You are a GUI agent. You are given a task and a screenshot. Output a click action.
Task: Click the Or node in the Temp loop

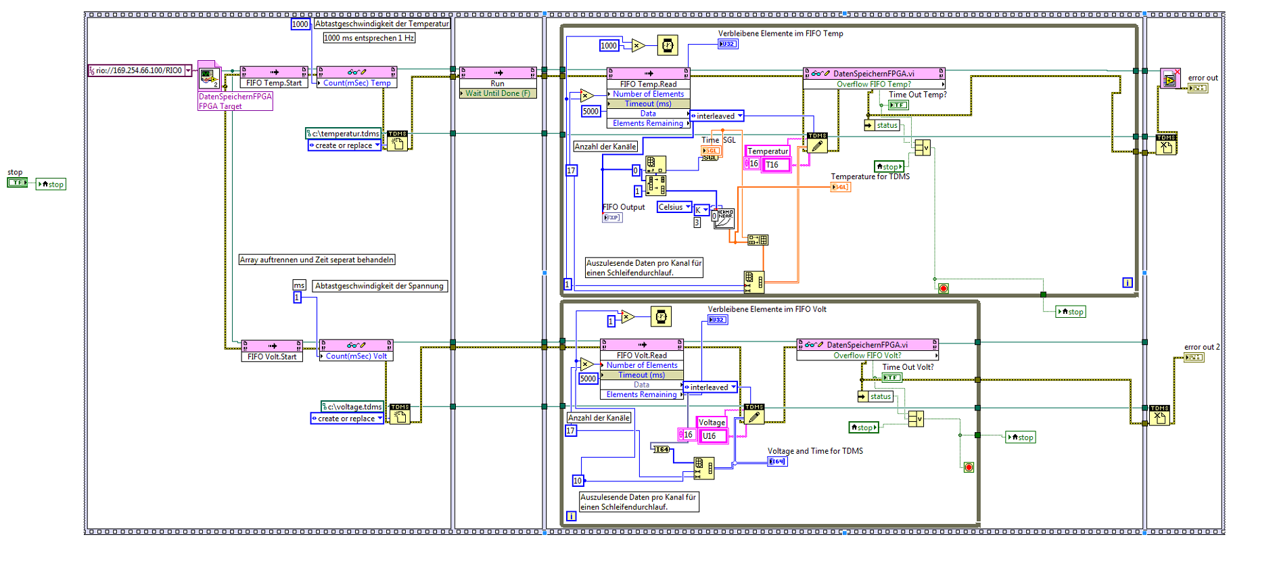coord(922,147)
